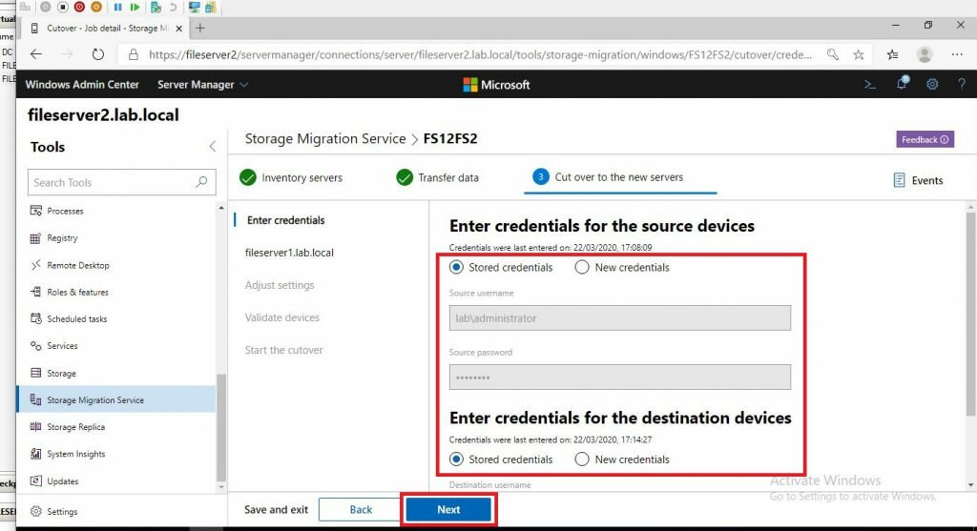Click the play icon in VM toolbar
This screenshot has width=977, height=531.
tap(135, 7)
